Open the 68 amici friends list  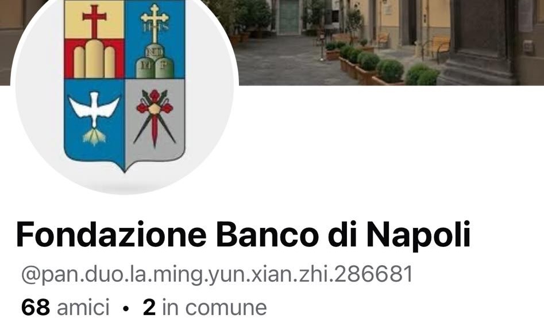(65, 307)
